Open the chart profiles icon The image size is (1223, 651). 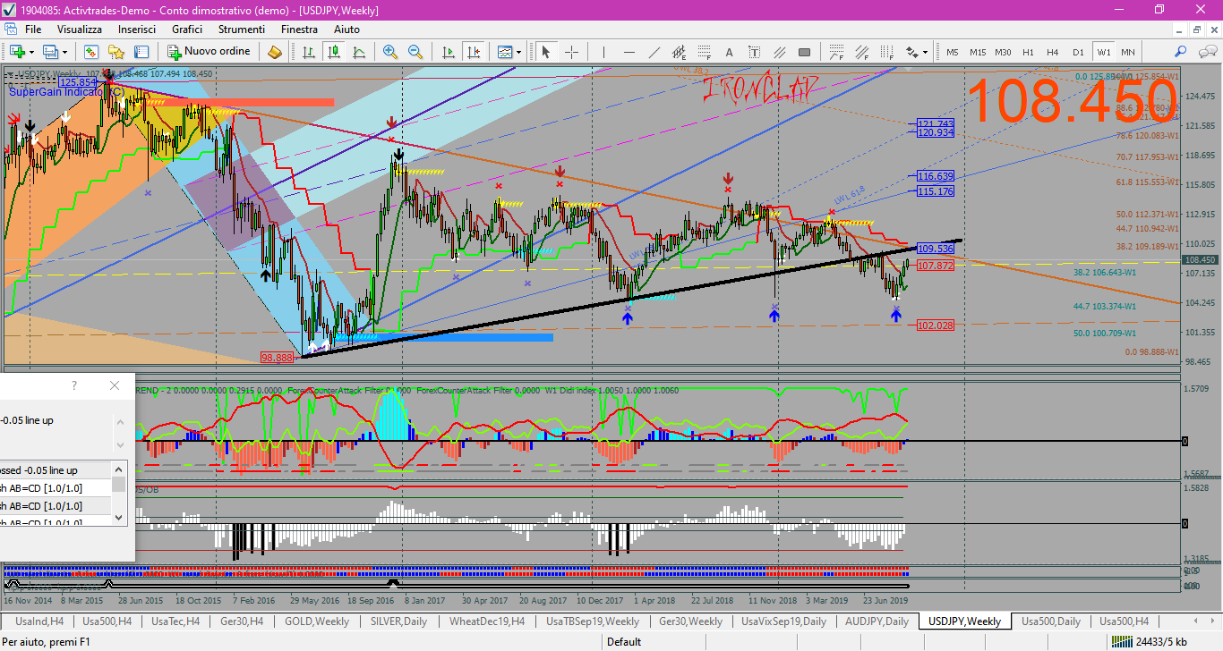(x=49, y=52)
